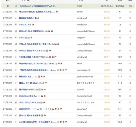Viewport: 136px width, 127px height.
Task: Click author propertyOfJapan on post 2708334
Action: click(86, 31)
